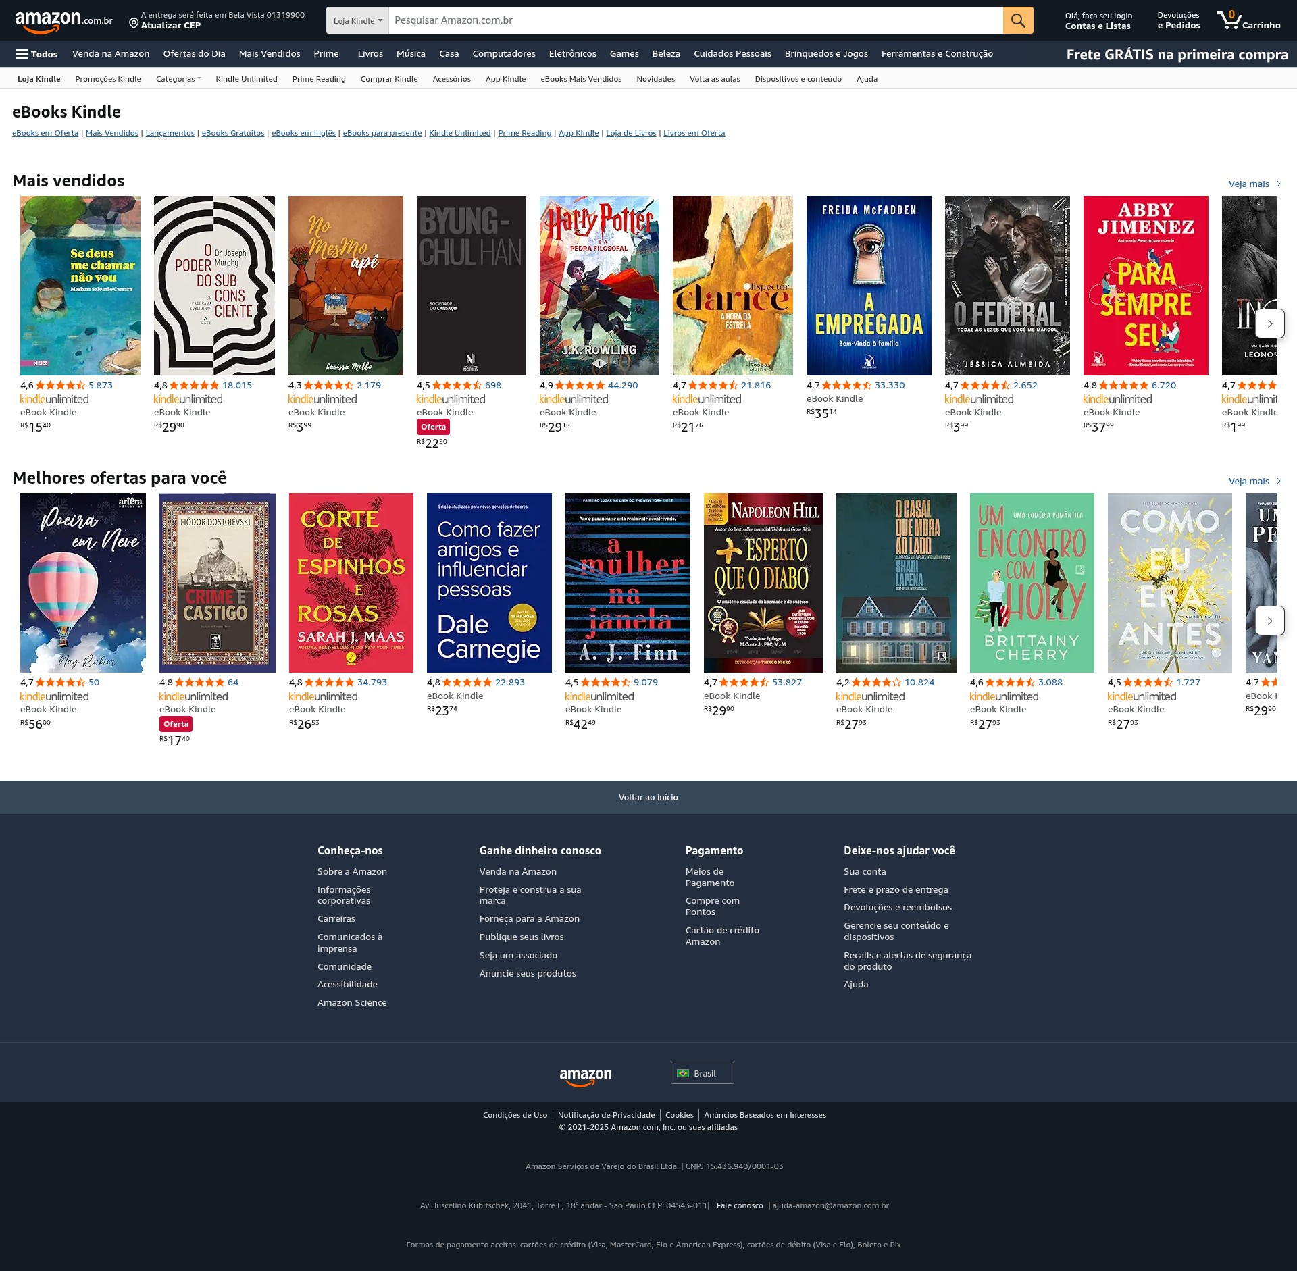Open Para Sempre Seu book cover
The image size is (1297, 1271).
pyautogui.click(x=1146, y=286)
